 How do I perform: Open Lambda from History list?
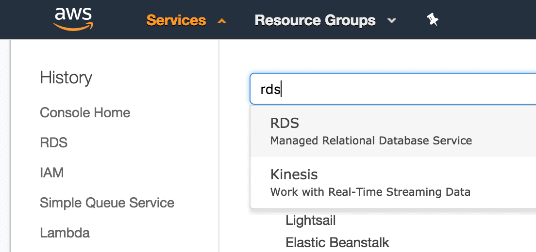pyautogui.click(x=65, y=233)
